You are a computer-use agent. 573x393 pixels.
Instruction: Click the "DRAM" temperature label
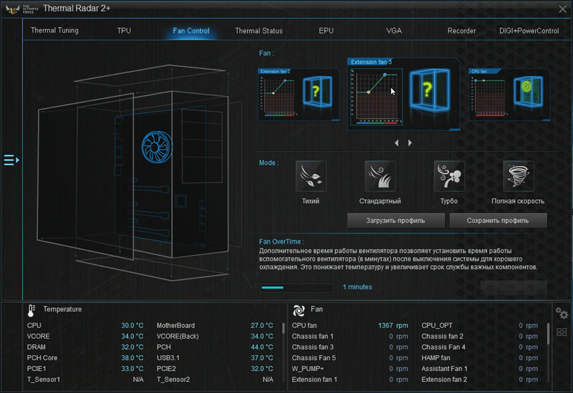click(36, 347)
